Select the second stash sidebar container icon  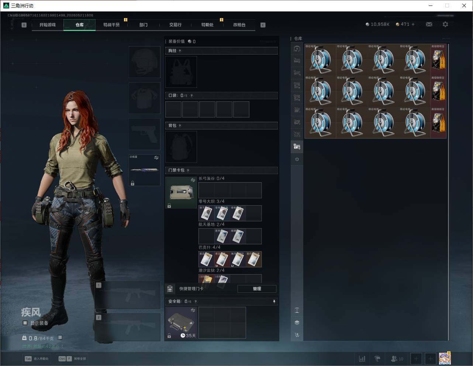[297, 60]
